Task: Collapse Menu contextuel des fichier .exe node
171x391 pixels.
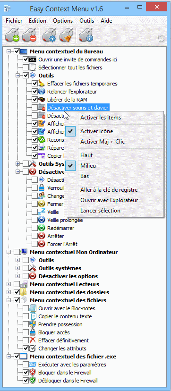Action: [x=9, y=357]
